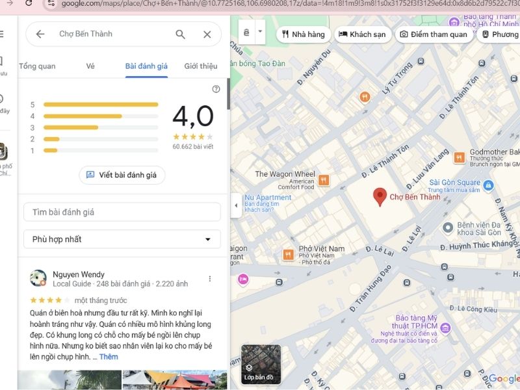Open site info icon in address bar
Image resolution: width=520 pixels, height=390 pixels.
click(x=51, y=3)
